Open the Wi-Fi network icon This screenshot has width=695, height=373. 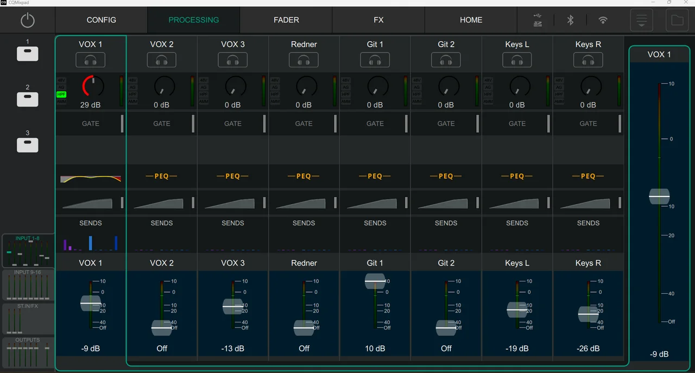[x=603, y=20]
